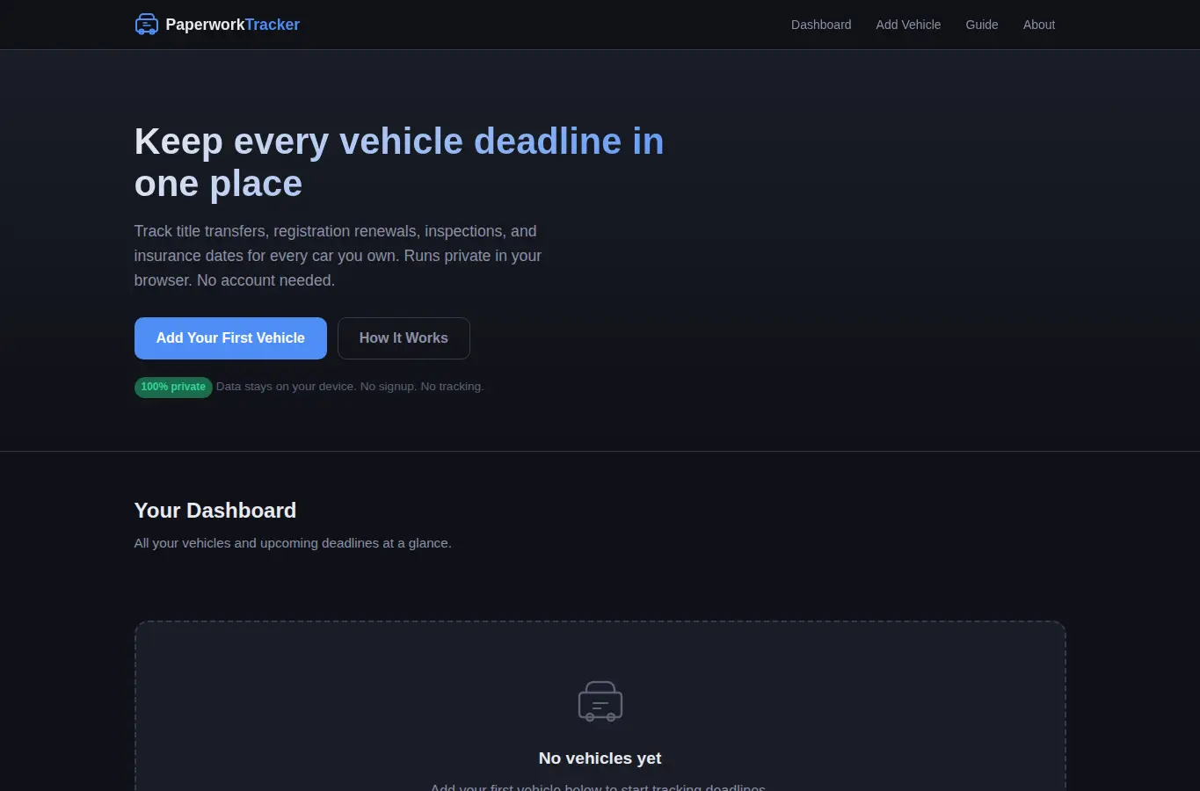
Task: Click the 'Your Dashboard' heading
Action: (215, 511)
